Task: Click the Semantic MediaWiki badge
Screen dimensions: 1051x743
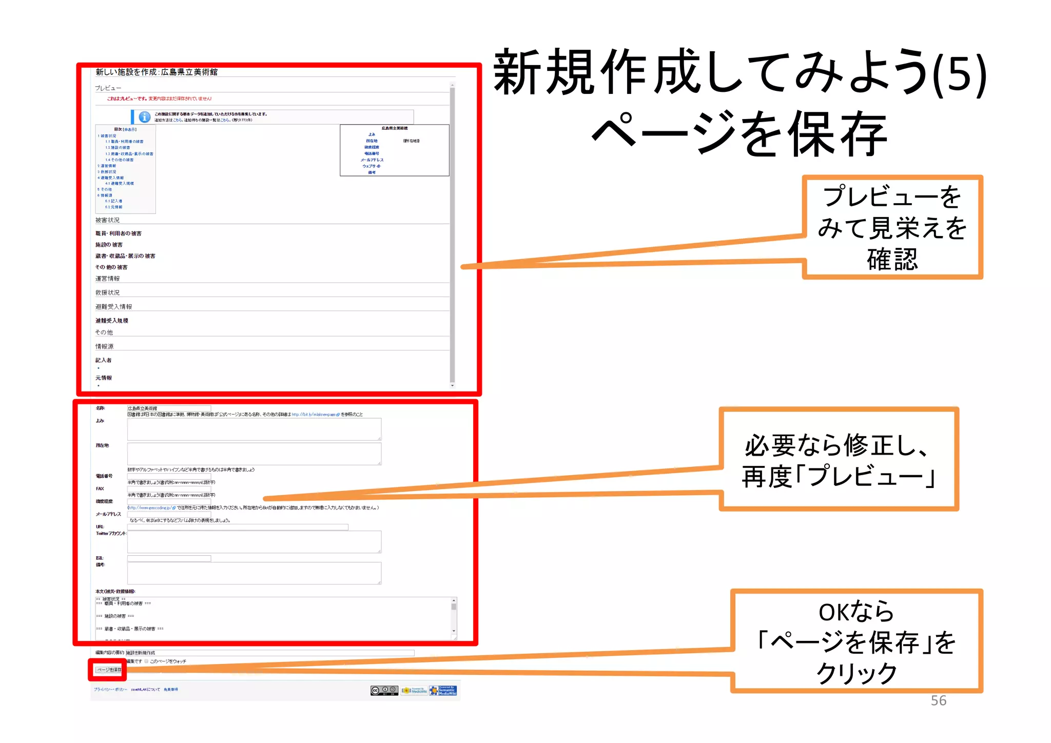Action: 443,690
